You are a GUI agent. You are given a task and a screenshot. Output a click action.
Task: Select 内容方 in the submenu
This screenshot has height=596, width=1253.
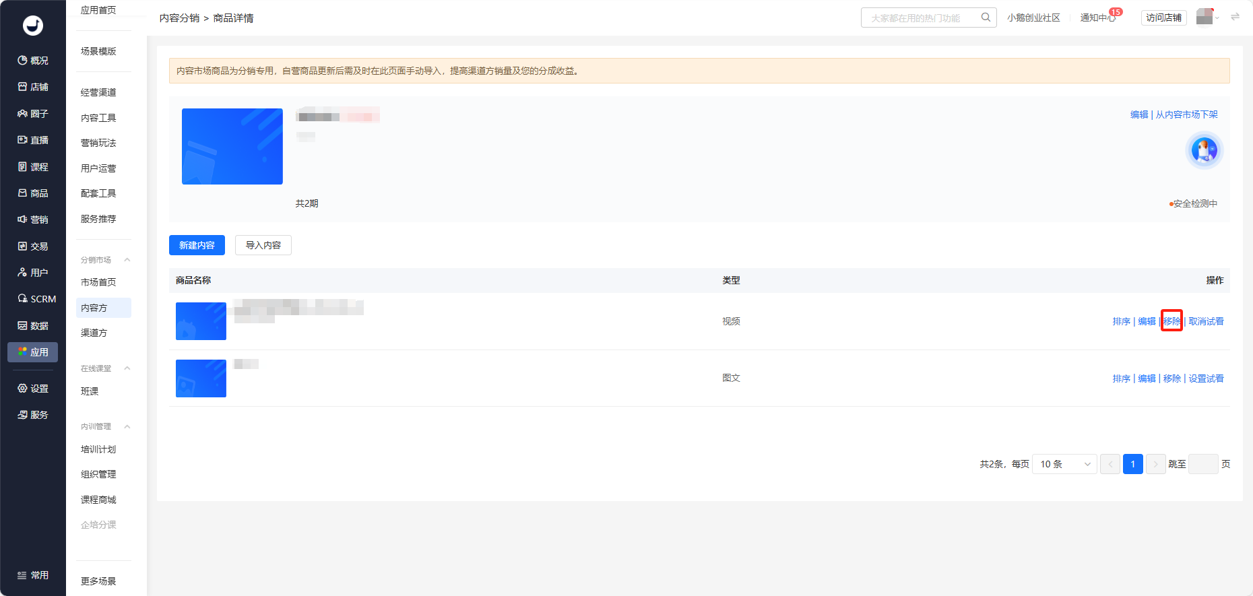pos(104,308)
